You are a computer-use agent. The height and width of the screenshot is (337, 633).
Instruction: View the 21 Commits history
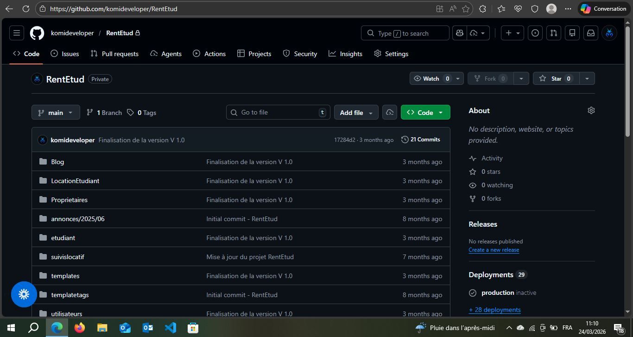click(420, 140)
